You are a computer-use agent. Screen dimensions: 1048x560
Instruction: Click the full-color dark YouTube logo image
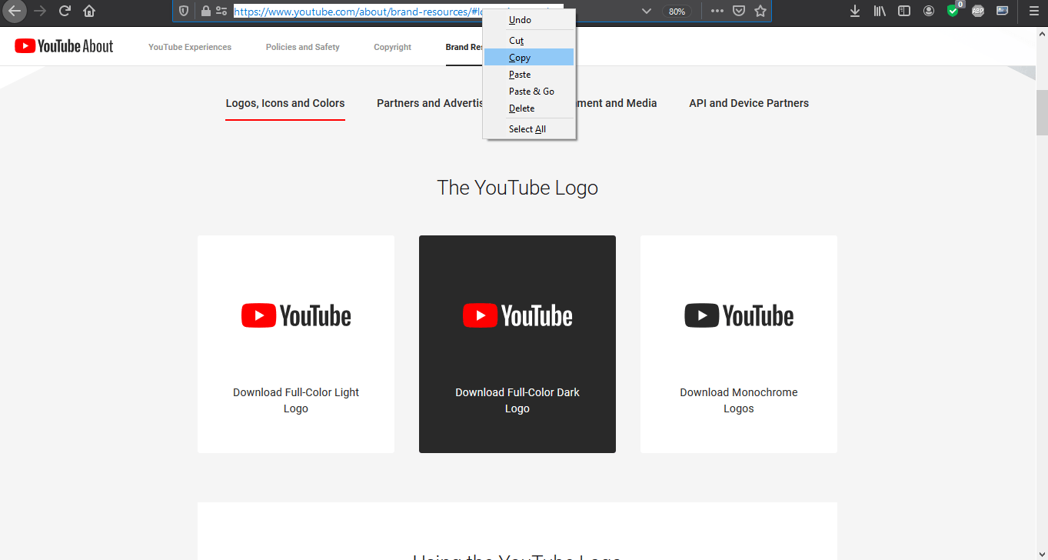click(x=517, y=315)
